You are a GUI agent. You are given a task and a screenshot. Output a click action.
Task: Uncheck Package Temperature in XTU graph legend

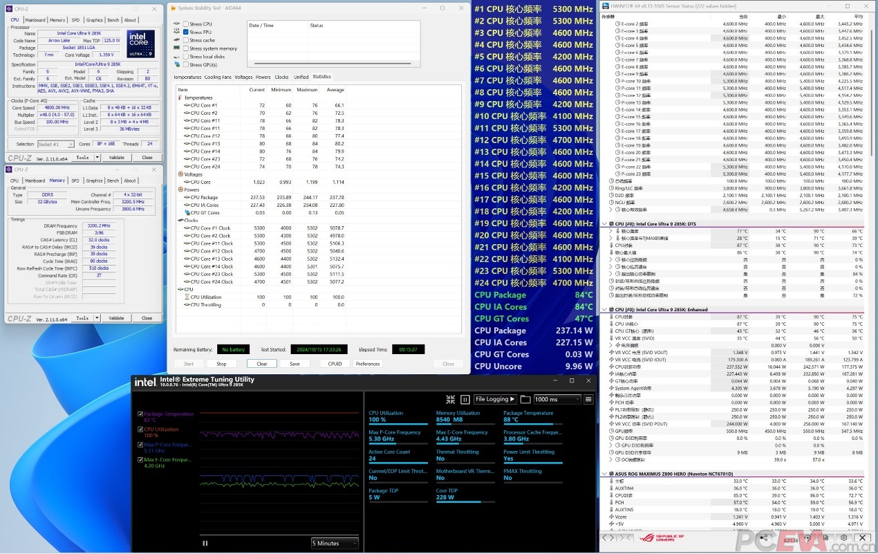pyautogui.click(x=140, y=414)
